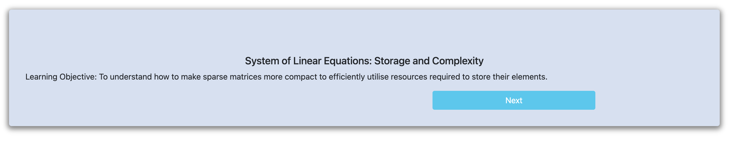
Task: Click the word 'understand' in the objective
Action: pyautogui.click(x=131, y=77)
